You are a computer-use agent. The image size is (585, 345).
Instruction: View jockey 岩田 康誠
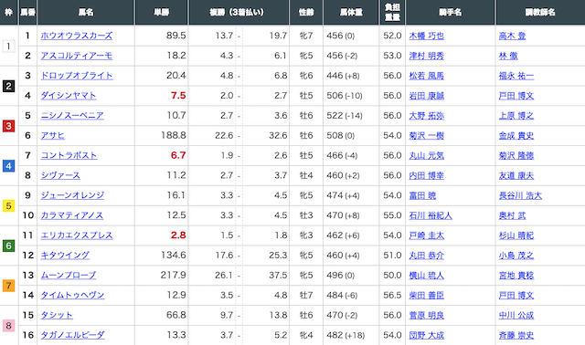427,96
